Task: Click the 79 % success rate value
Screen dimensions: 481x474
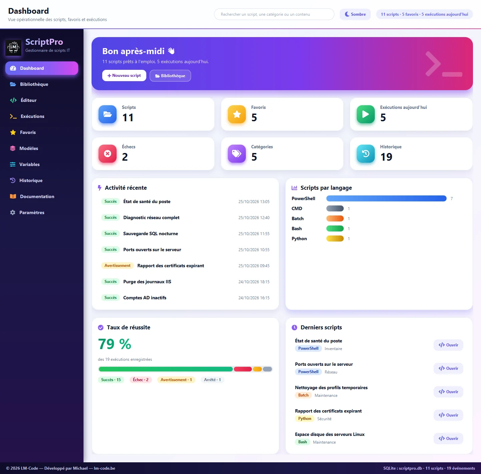Action: click(x=115, y=344)
